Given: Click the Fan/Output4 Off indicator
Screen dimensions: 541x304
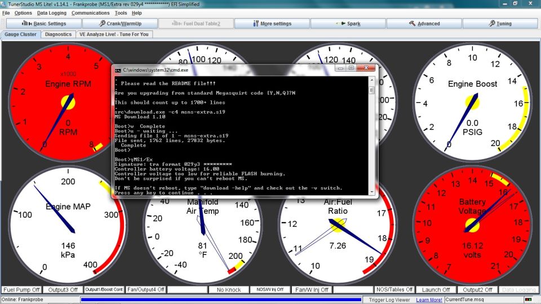Looking at the screenshot, I should [x=145, y=290].
